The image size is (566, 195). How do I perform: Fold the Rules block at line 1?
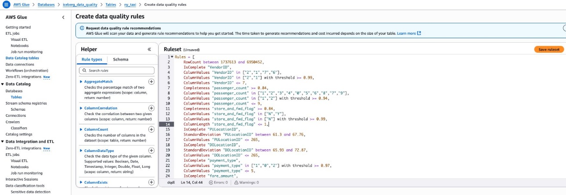click(x=172, y=57)
